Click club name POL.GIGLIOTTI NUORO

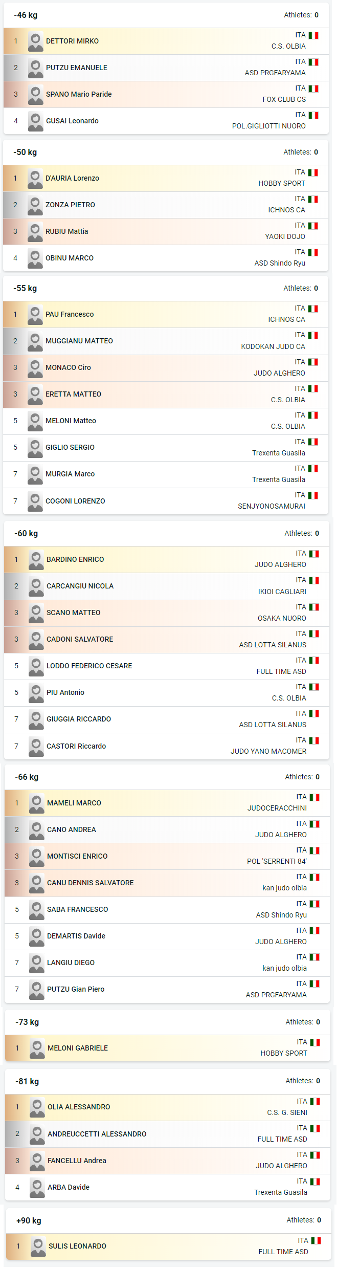coord(269,126)
